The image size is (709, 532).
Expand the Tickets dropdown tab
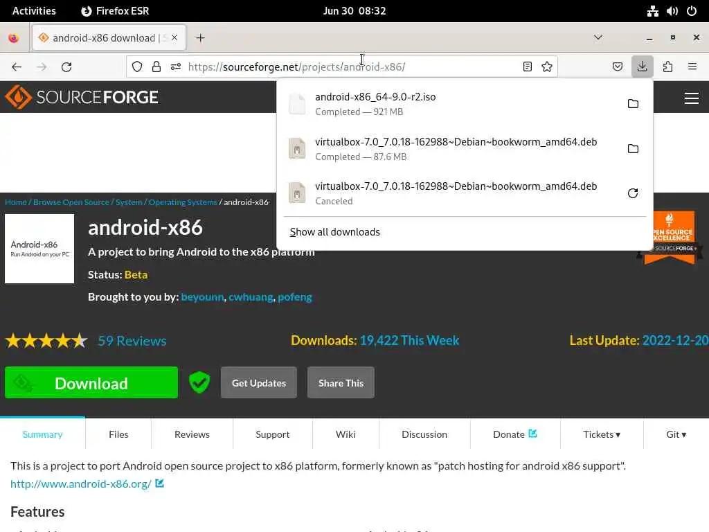coord(602,434)
